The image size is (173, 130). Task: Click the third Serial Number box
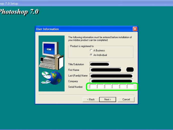[108, 86]
